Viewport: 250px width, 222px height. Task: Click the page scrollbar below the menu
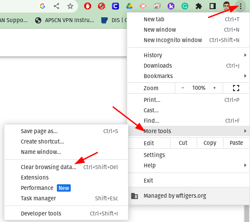(x=247, y=213)
